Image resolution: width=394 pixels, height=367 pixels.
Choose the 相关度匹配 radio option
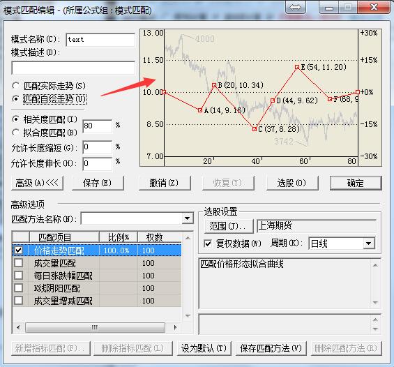15,119
